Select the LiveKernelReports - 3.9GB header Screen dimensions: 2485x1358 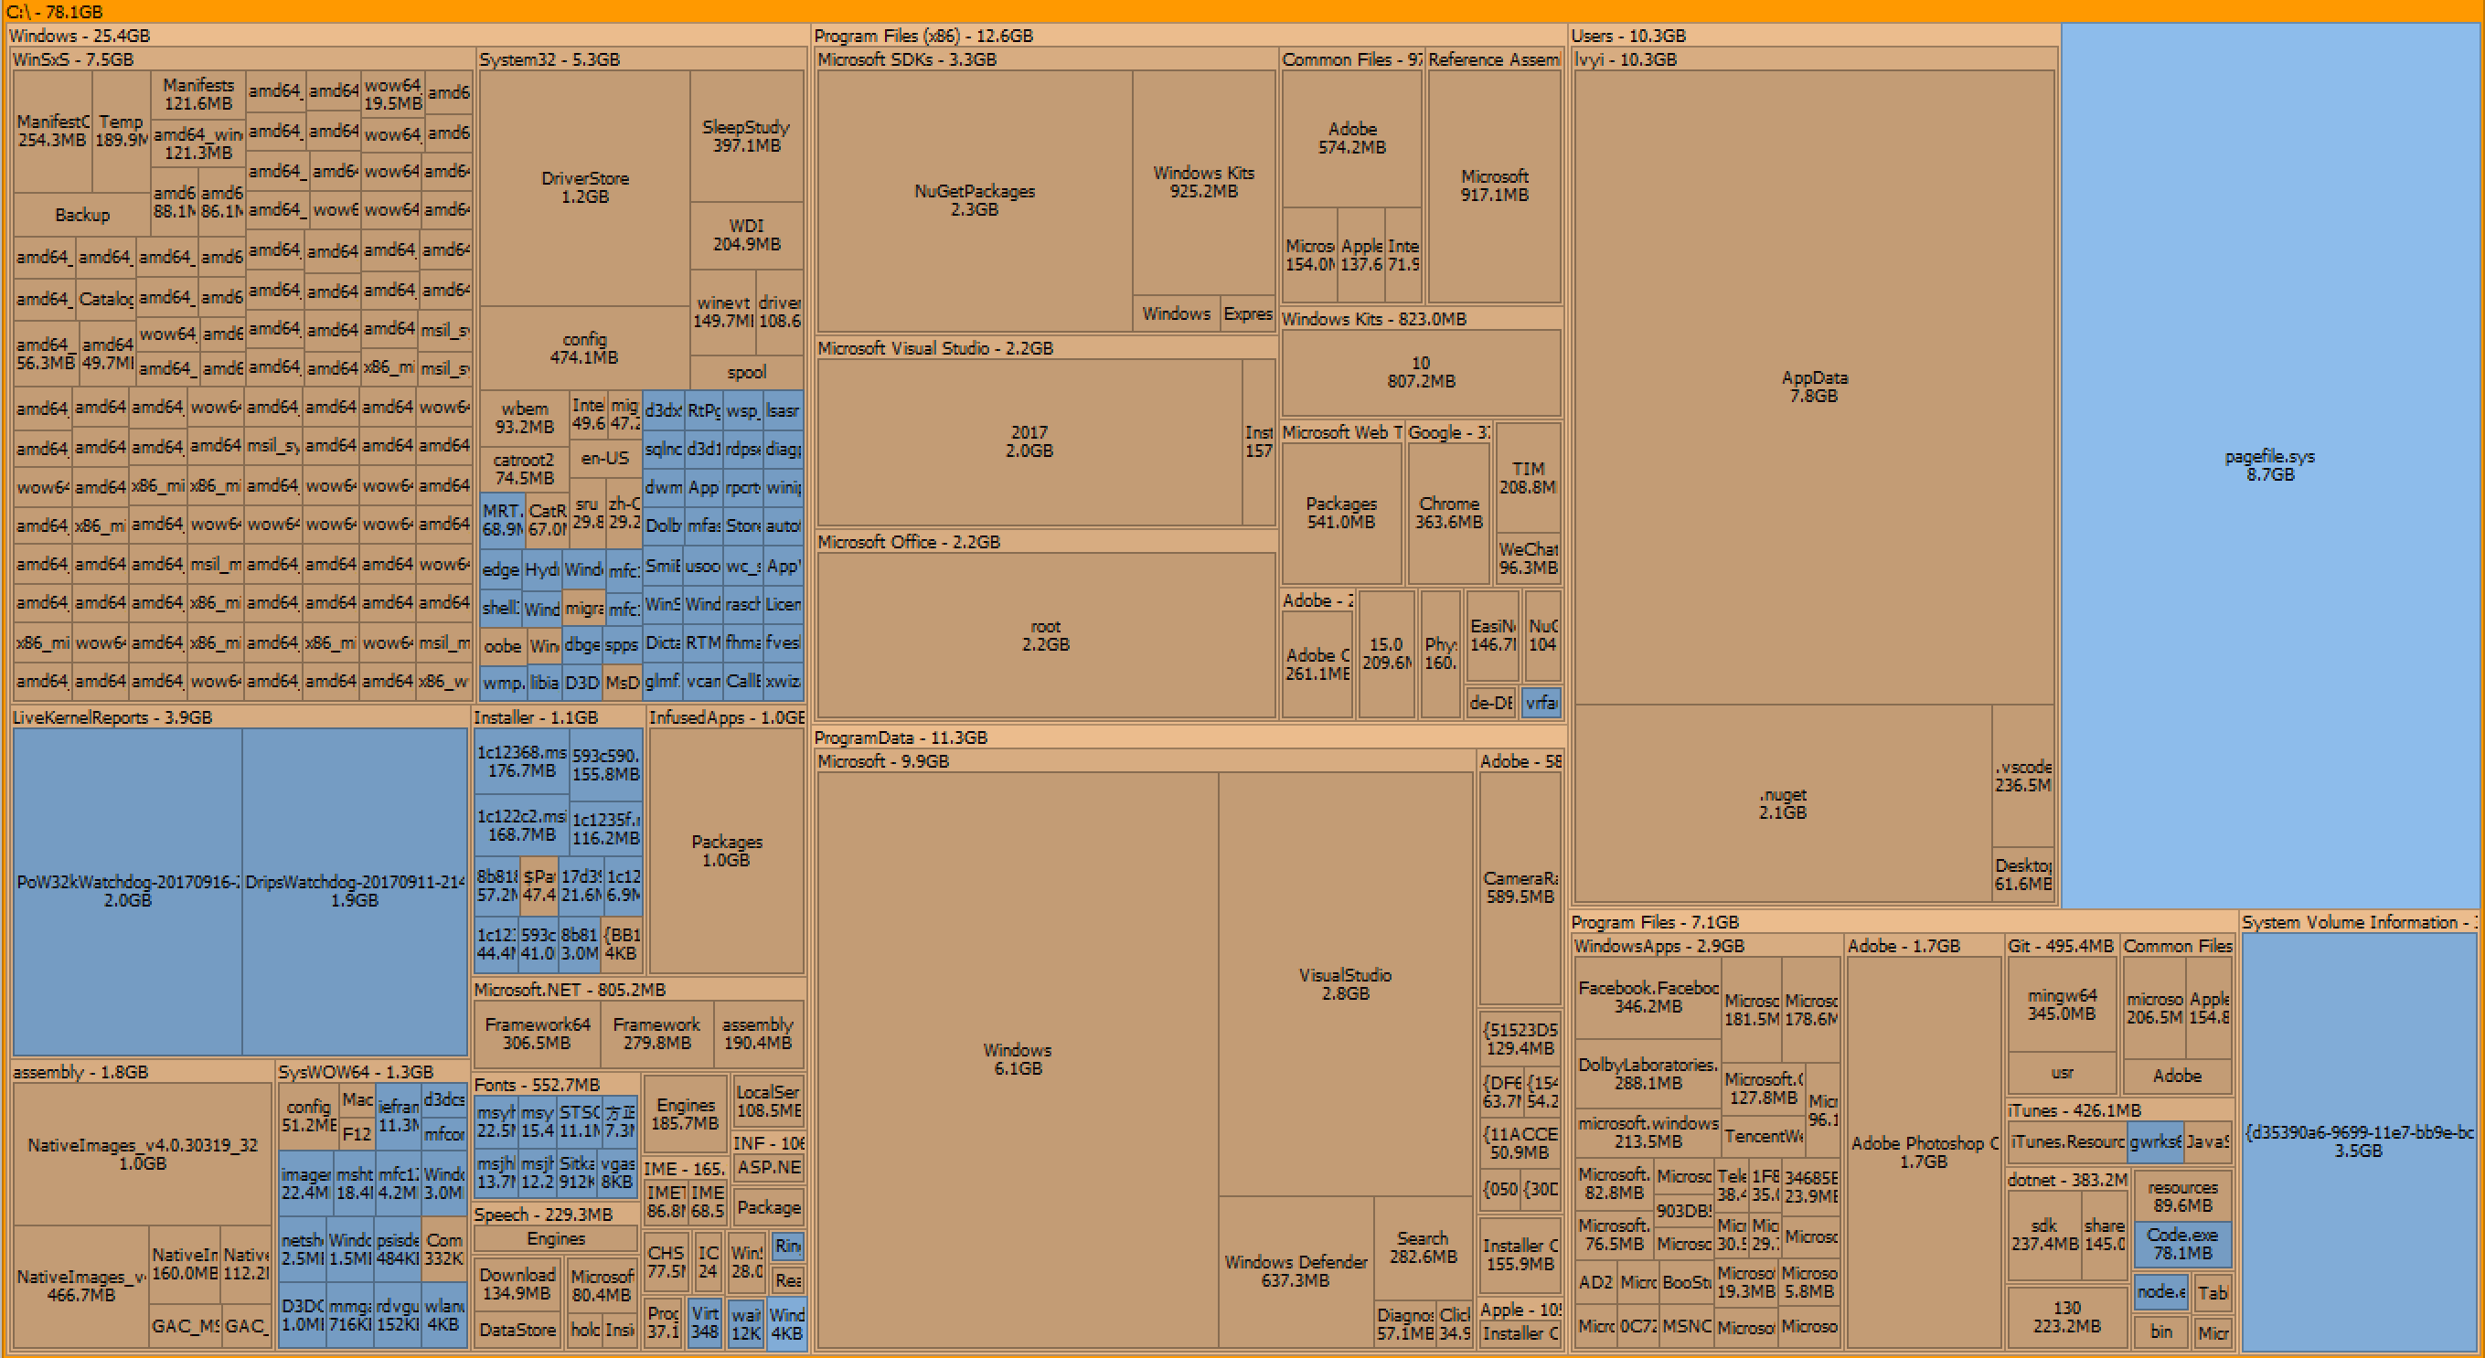pos(240,717)
